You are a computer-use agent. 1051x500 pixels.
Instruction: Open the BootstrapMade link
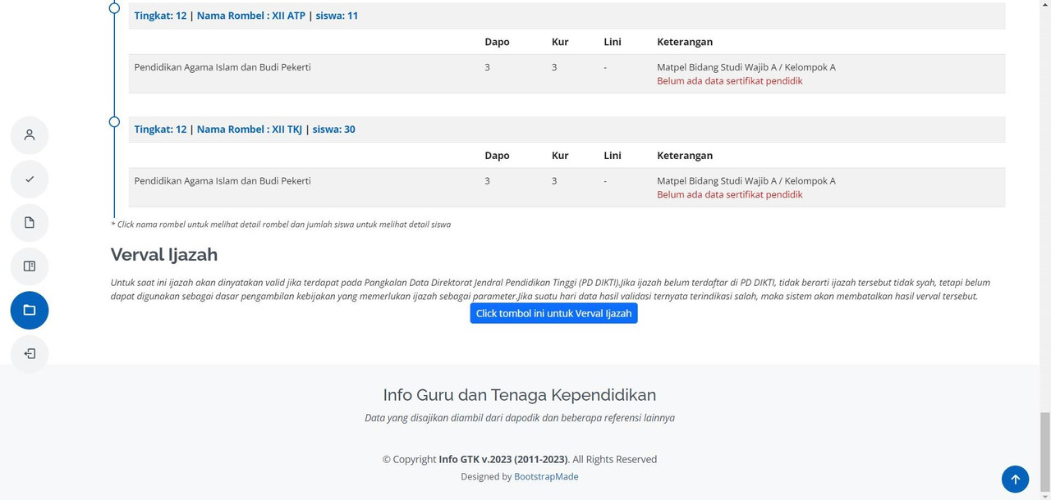tap(546, 476)
